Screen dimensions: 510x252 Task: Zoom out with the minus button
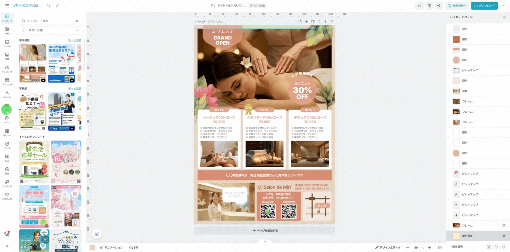408,247
